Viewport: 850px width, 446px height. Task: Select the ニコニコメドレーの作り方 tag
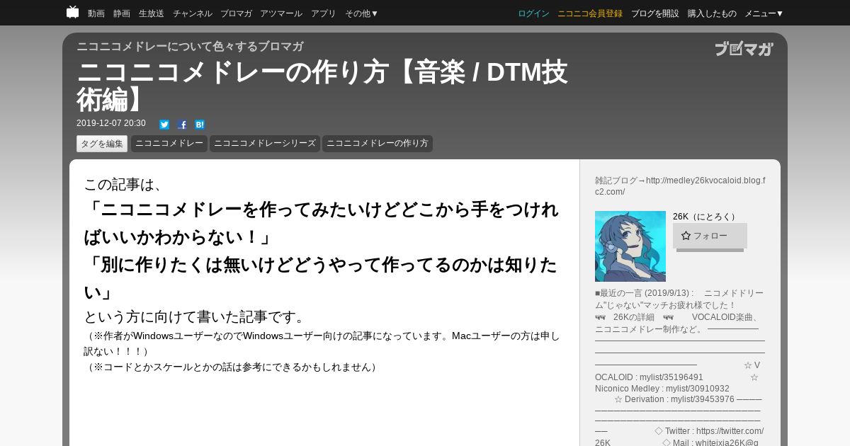coord(378,144)
